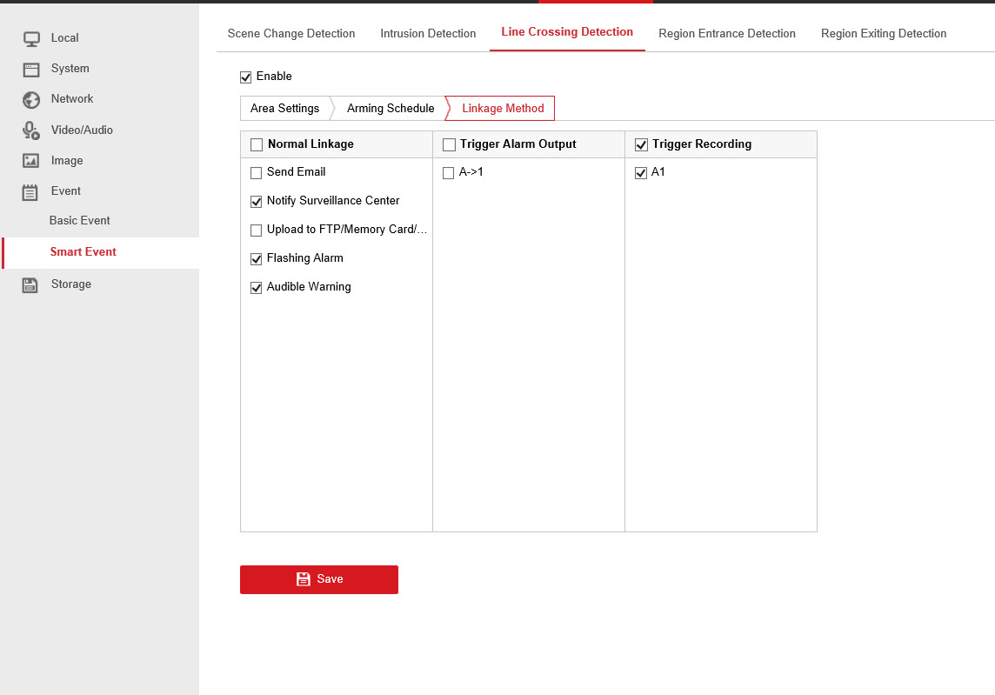Image resolution: width=995 pixels, height=695 pixels.
Task: Click the Local monitor icon
Action: (x=31, y=38)
